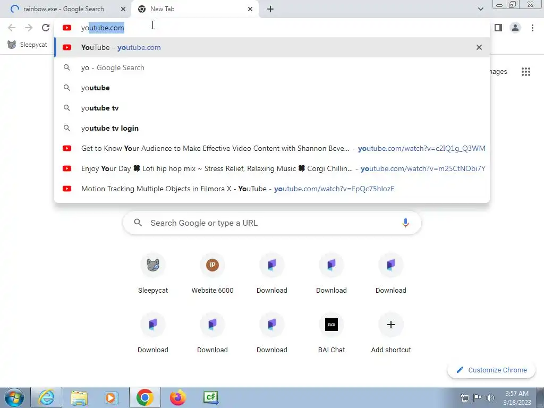
Task: Pick the 'youtube tv login' suggestion
Action: tap(272, 128)
